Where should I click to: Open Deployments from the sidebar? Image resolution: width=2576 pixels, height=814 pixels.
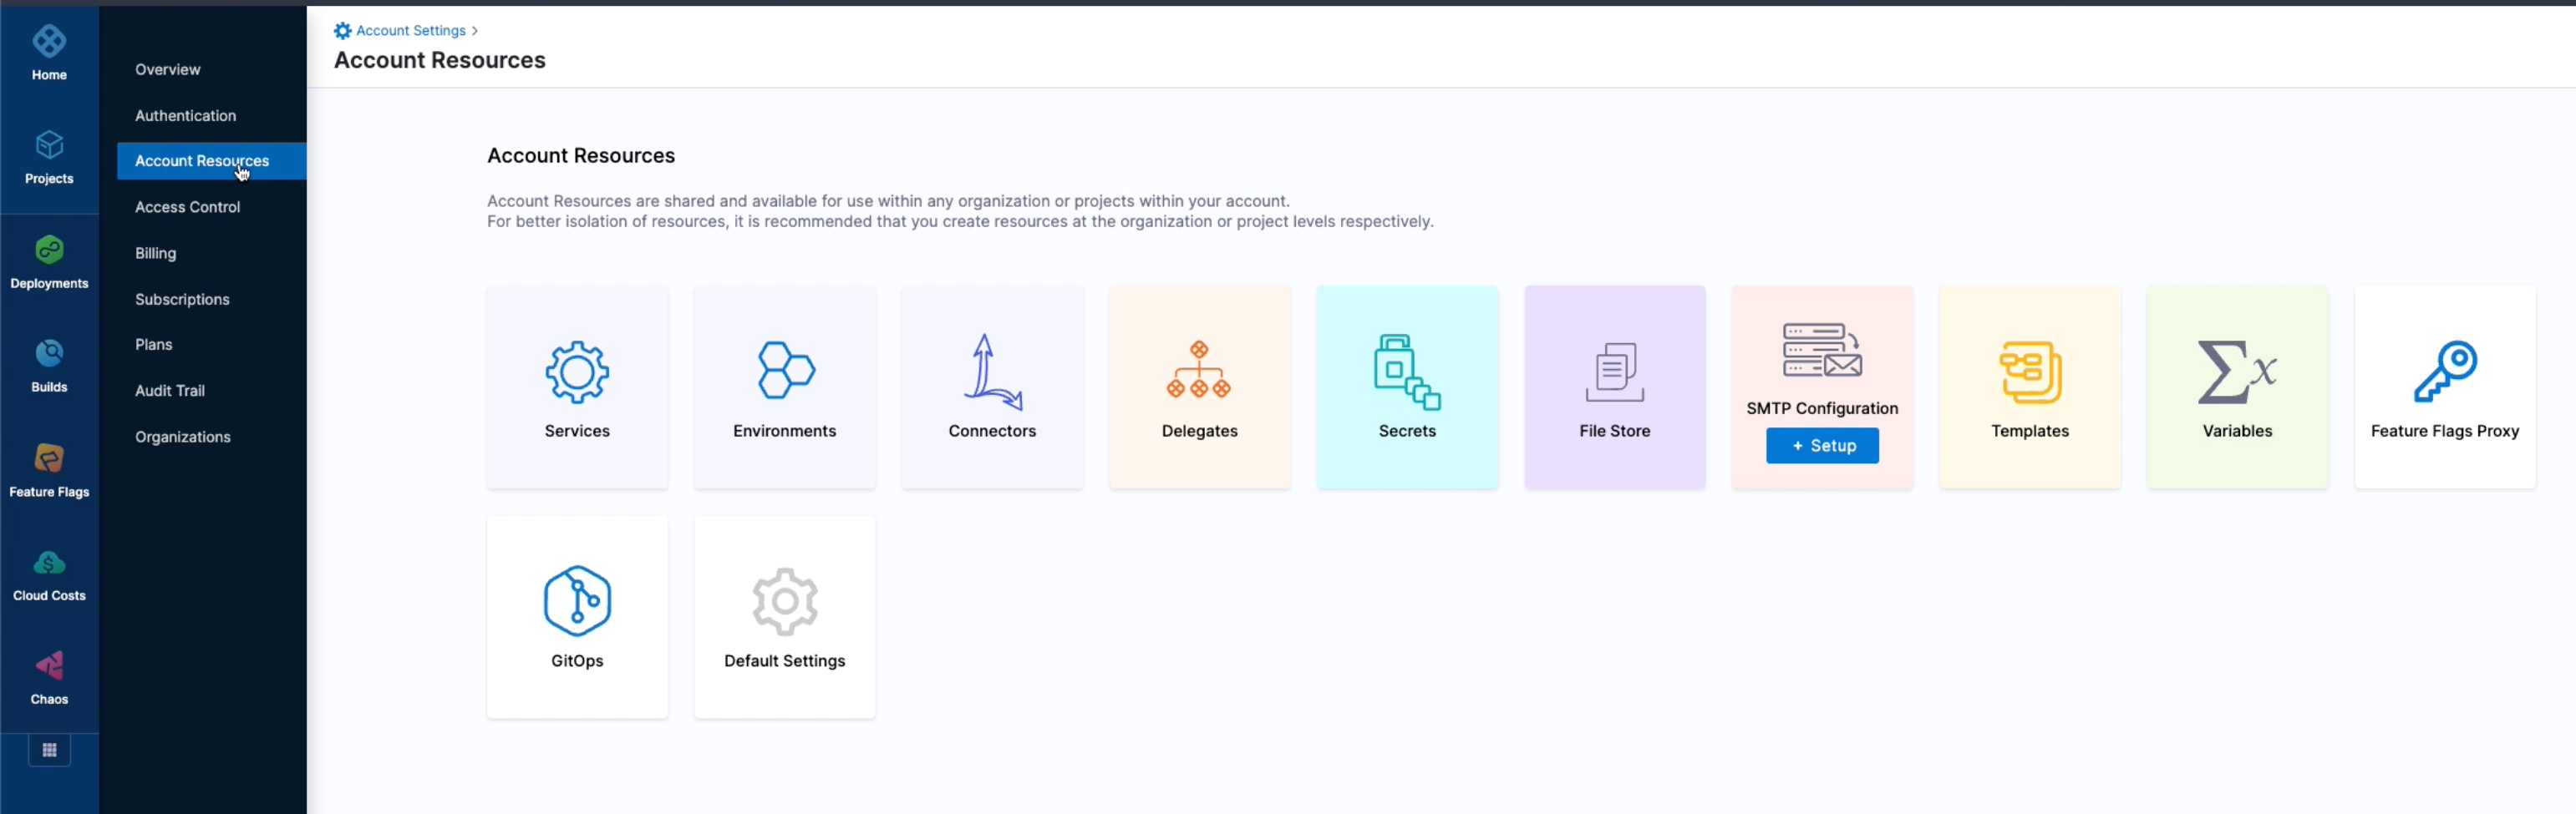coord(48,261)
